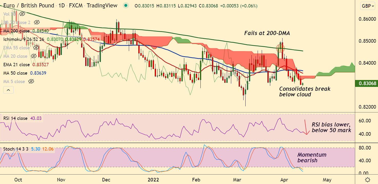Click the MA 200 value 0.84540
Viewport: 378px width, 184px height.
tap(41, 31)
